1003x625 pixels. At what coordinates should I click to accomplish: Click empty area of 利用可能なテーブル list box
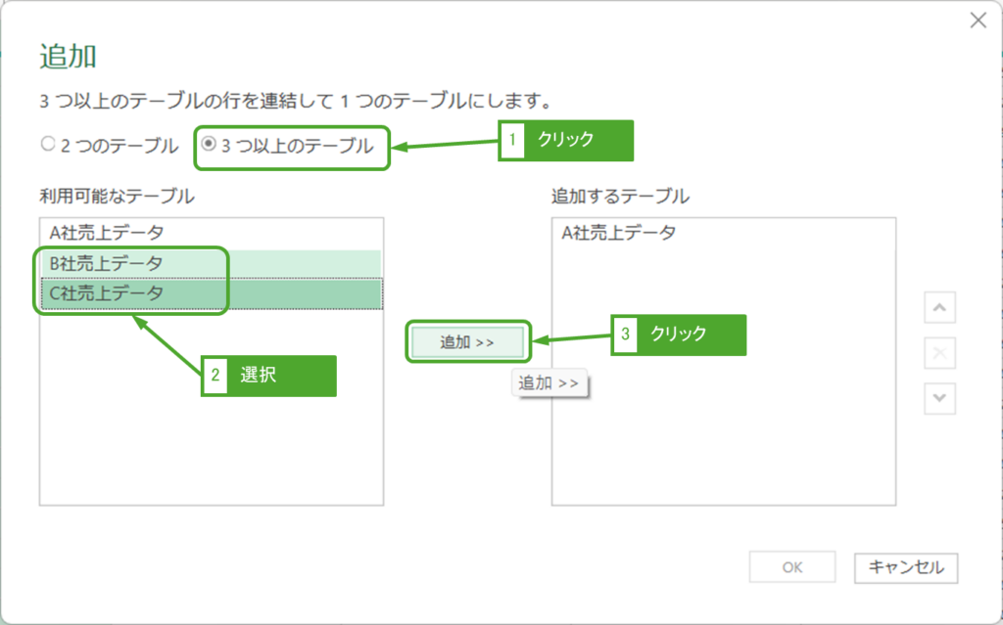(211, 421)
